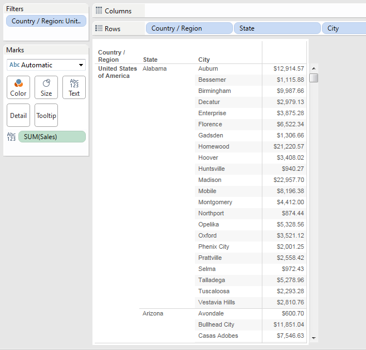Select the Country / Region filter pill

click(x=46, y=21)
